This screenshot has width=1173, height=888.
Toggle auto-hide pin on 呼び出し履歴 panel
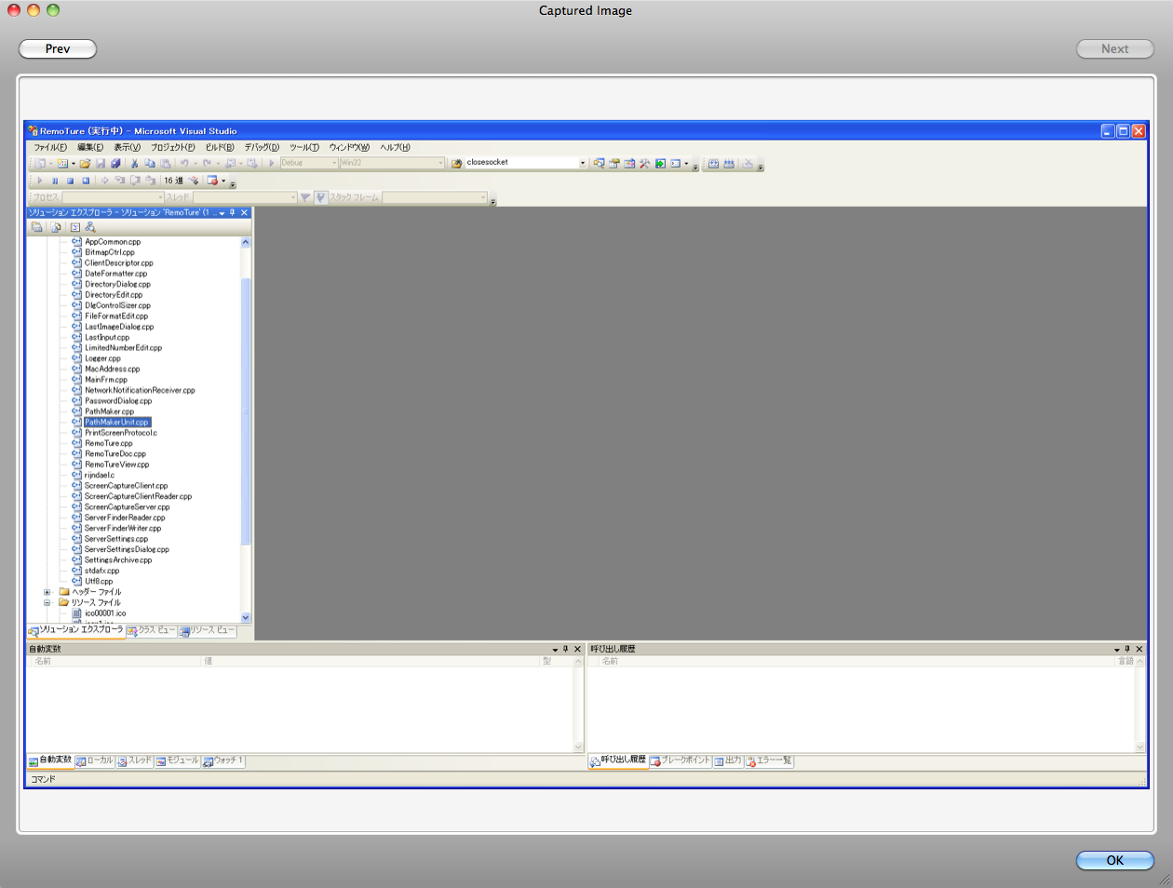point(1127,650)
